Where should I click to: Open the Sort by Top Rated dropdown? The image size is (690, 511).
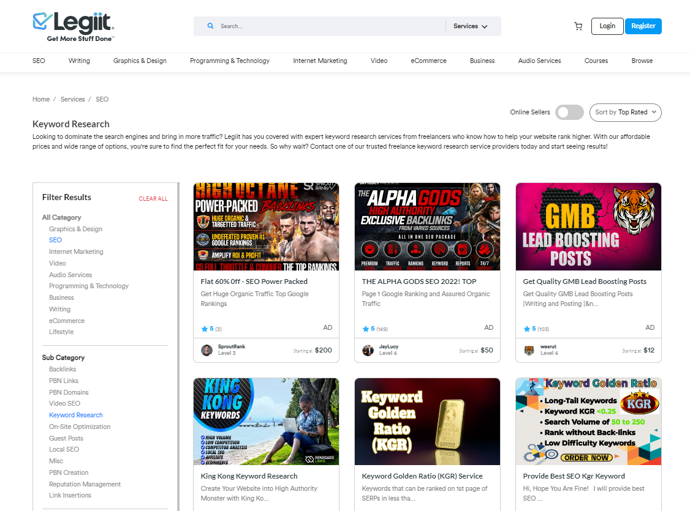625,112
